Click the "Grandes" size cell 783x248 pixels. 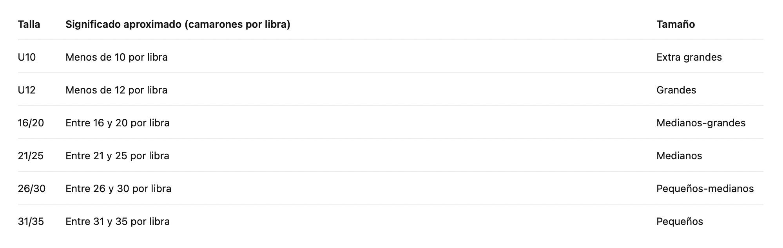[x=676, y=90]
